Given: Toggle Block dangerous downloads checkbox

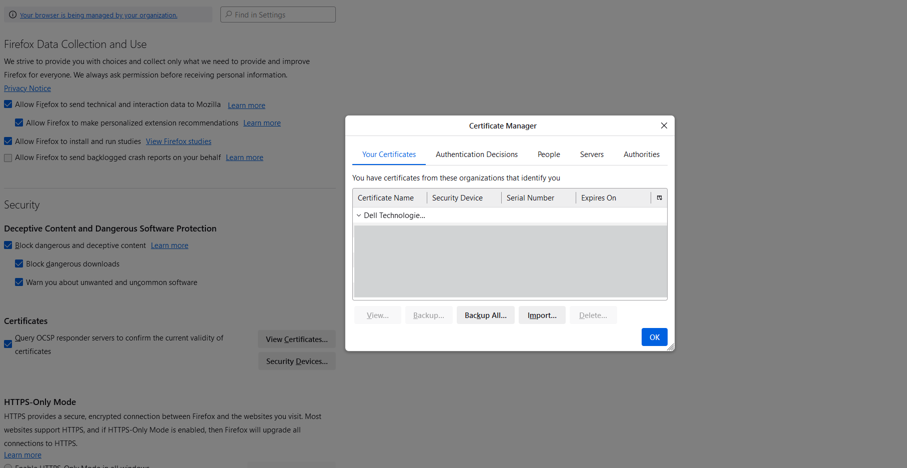Looking at the screenshot, I should click(19, 264).
